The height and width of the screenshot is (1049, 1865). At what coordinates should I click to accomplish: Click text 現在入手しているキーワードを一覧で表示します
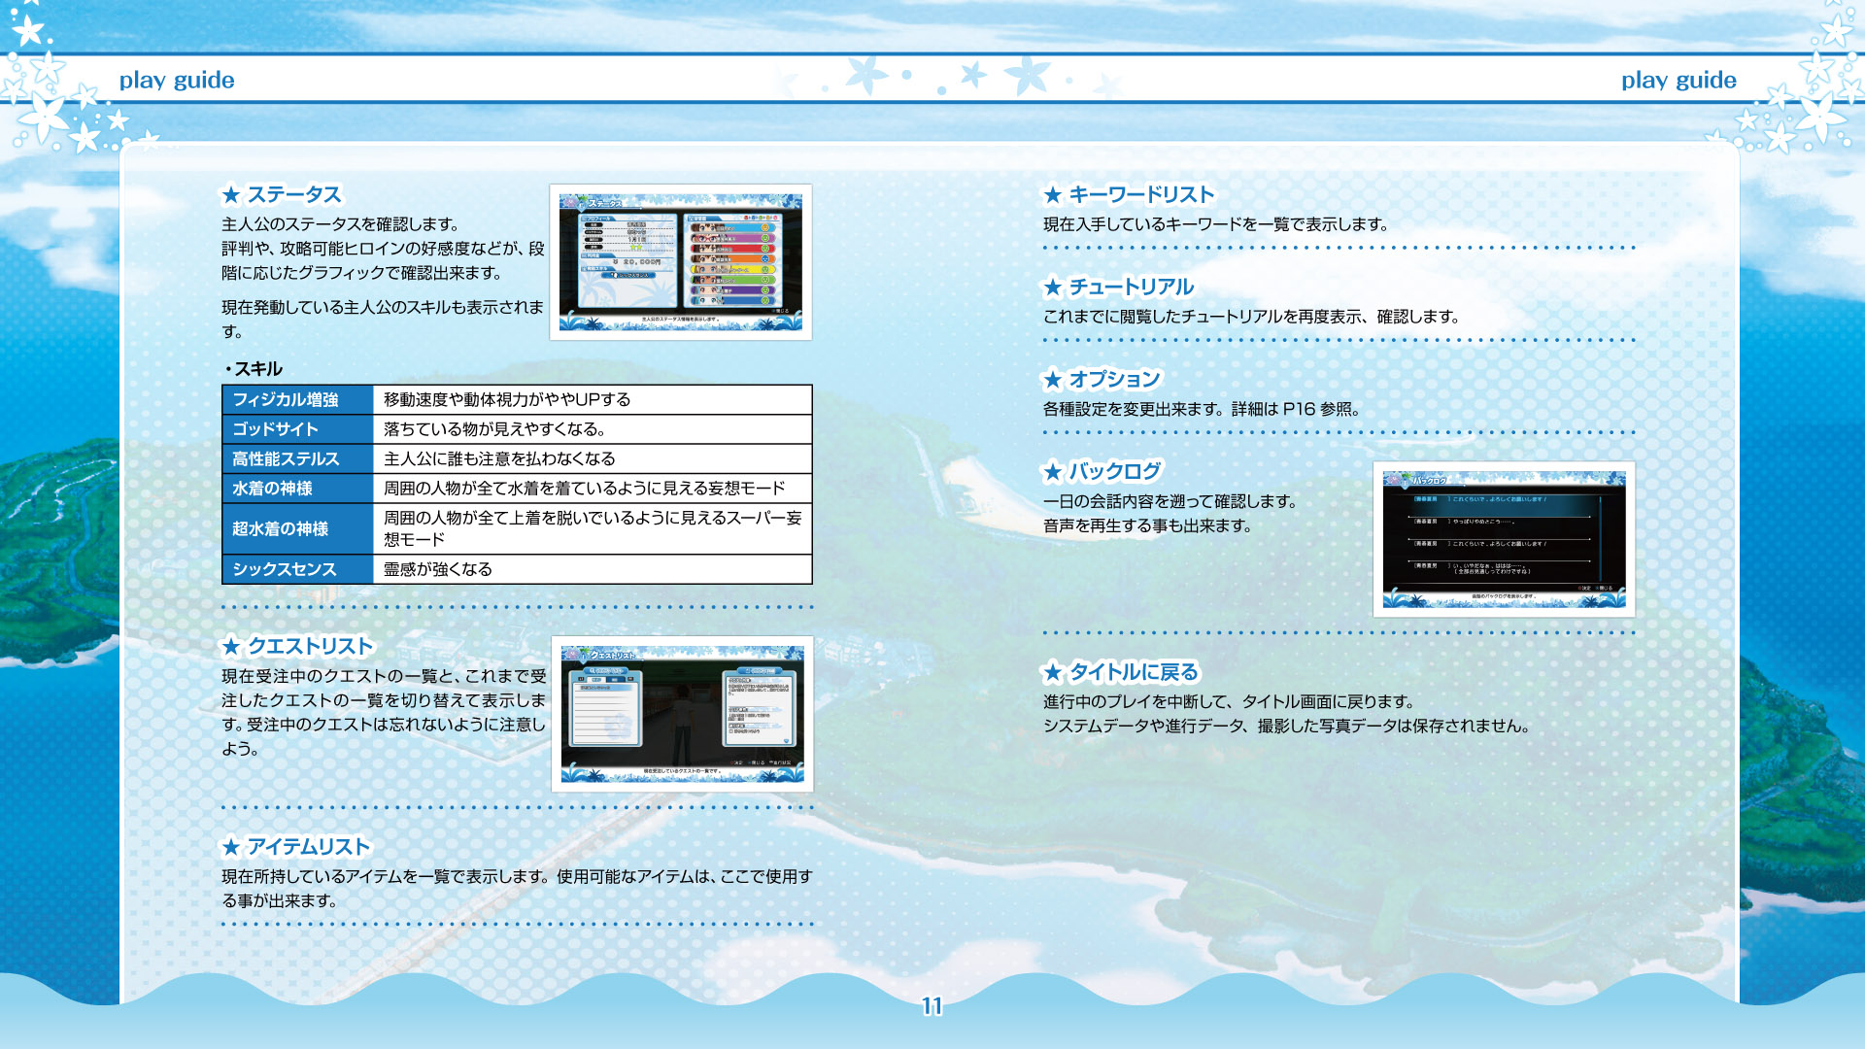[1216, 225]
